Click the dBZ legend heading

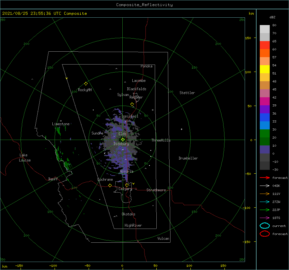click(272, 17)
